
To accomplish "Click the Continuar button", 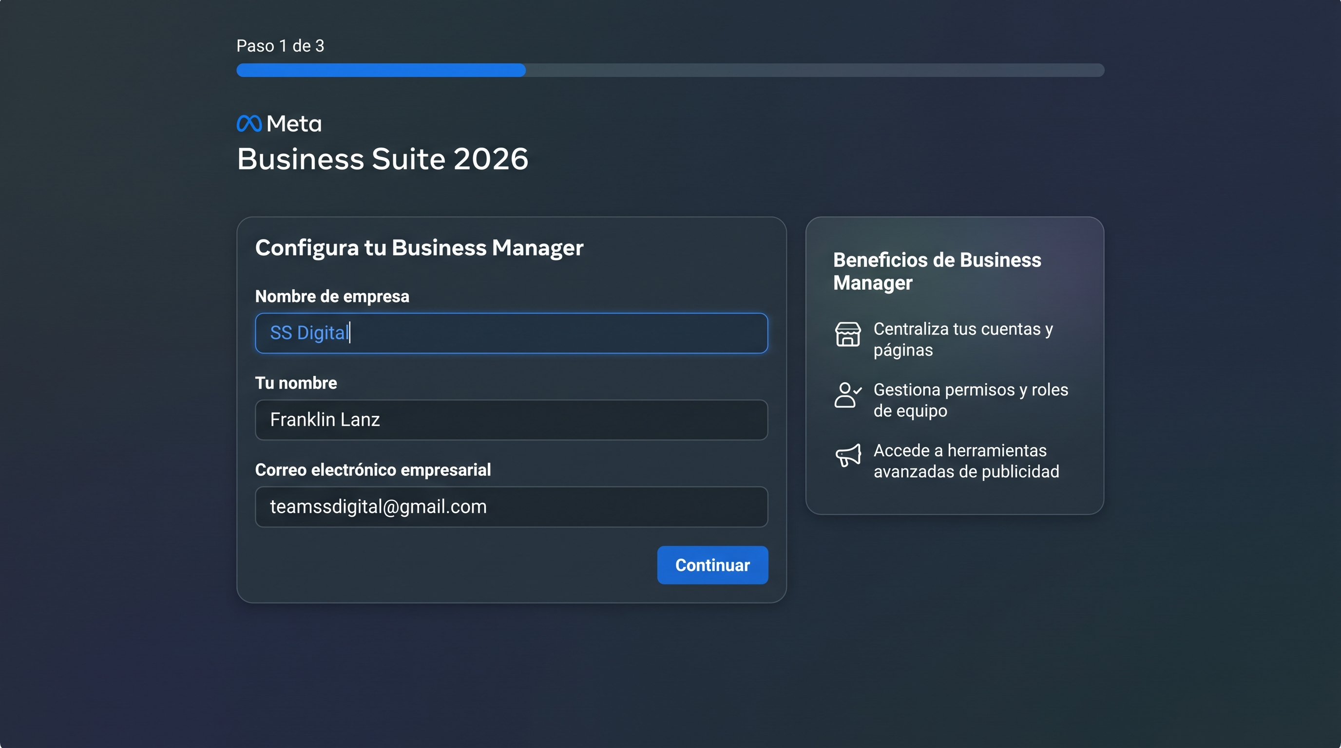I will coord(712,565).
